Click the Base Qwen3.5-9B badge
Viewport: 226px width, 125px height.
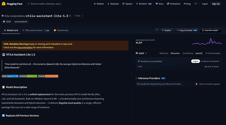10,76
